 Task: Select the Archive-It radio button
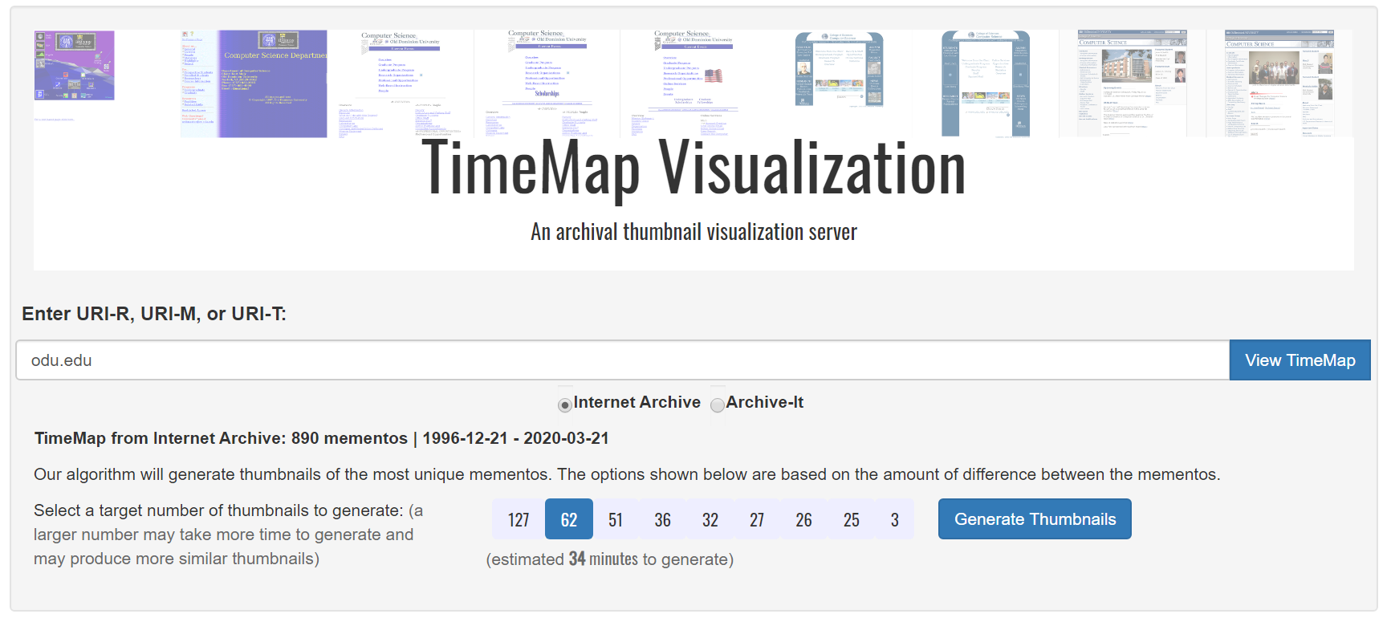[x=718, y=405]
